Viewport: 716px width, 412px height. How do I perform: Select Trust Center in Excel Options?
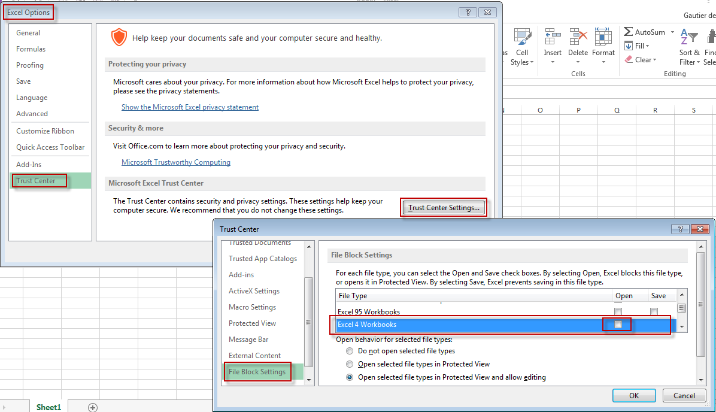click(x=50, y=181)
